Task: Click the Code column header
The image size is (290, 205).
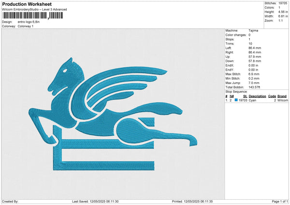Action: (272, 96)
